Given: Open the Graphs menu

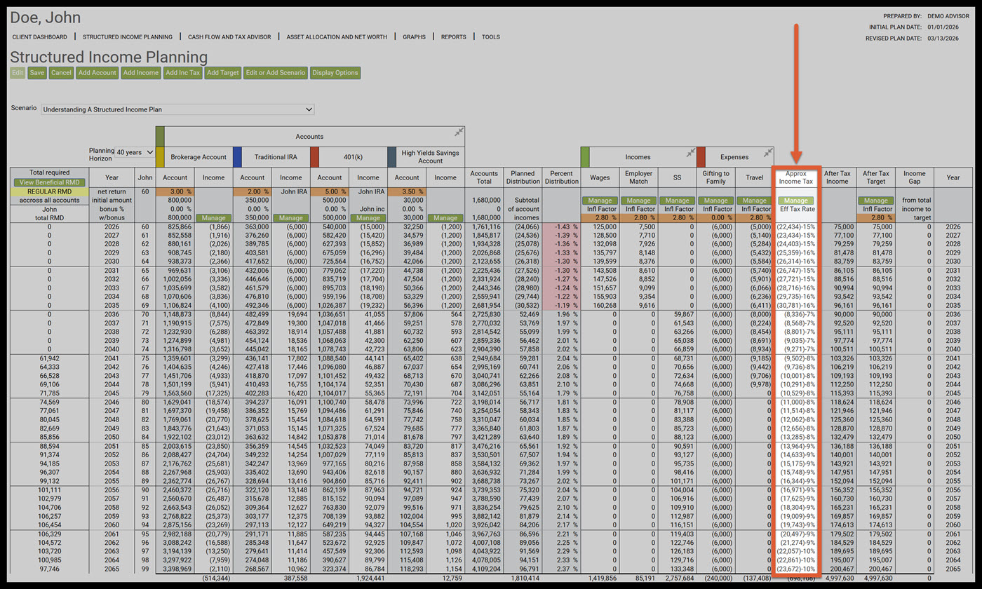Looking at the screenshot, I should point(414,36).
